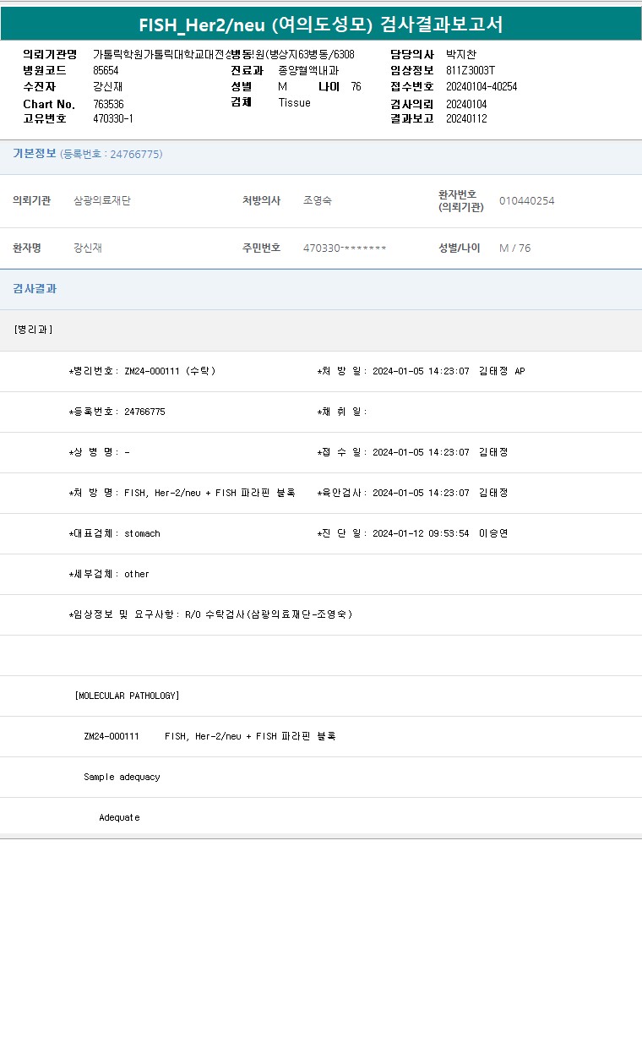Select the 담당의사 name 박지찬

coord(461,55)
